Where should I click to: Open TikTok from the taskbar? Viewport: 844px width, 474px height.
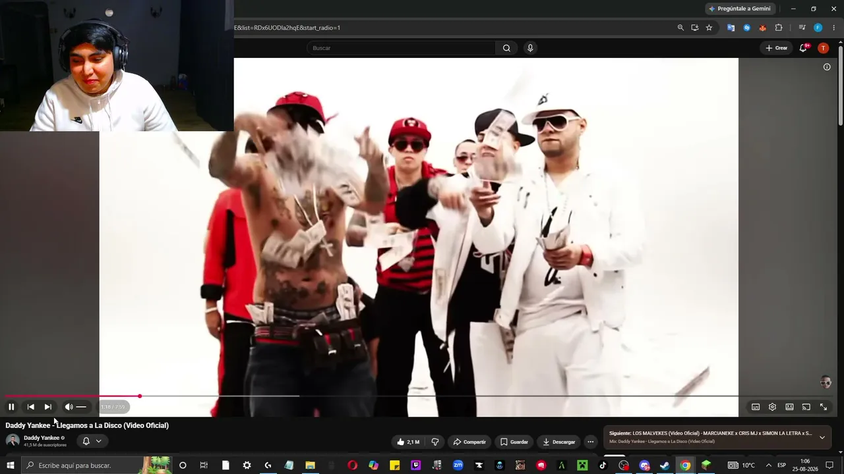(x=603, y=465)
